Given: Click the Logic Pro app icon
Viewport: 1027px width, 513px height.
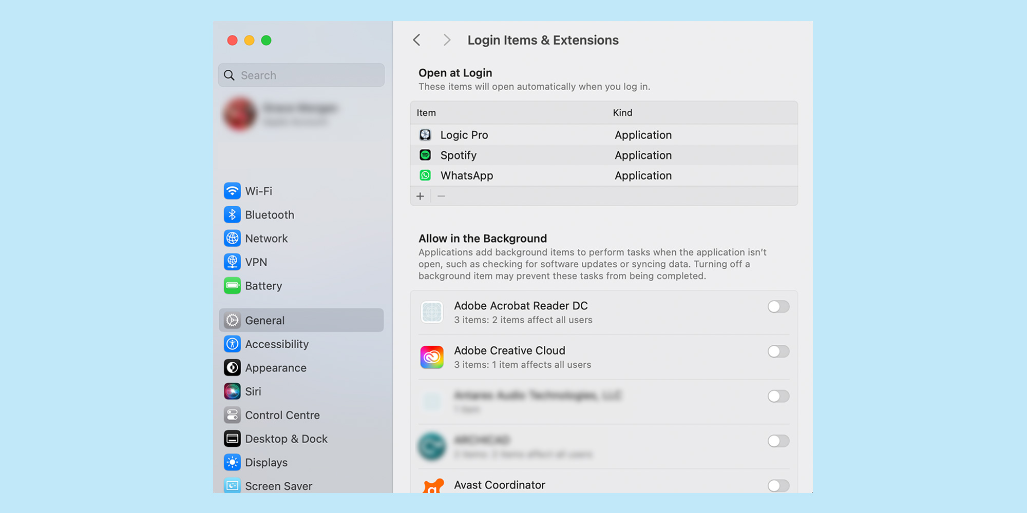Looking at the screenshot, I should [425, 135].
